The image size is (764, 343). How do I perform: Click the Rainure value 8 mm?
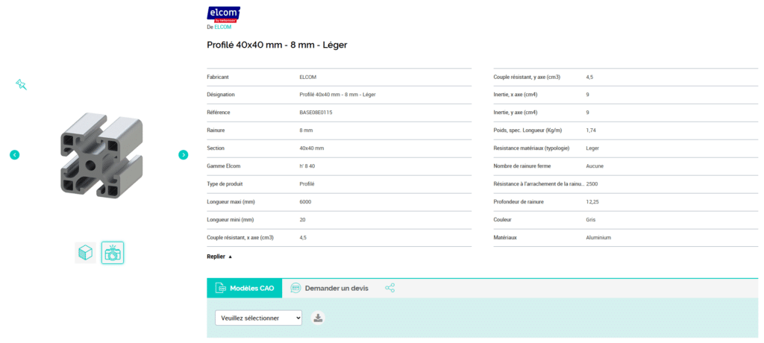click(307, 130)
